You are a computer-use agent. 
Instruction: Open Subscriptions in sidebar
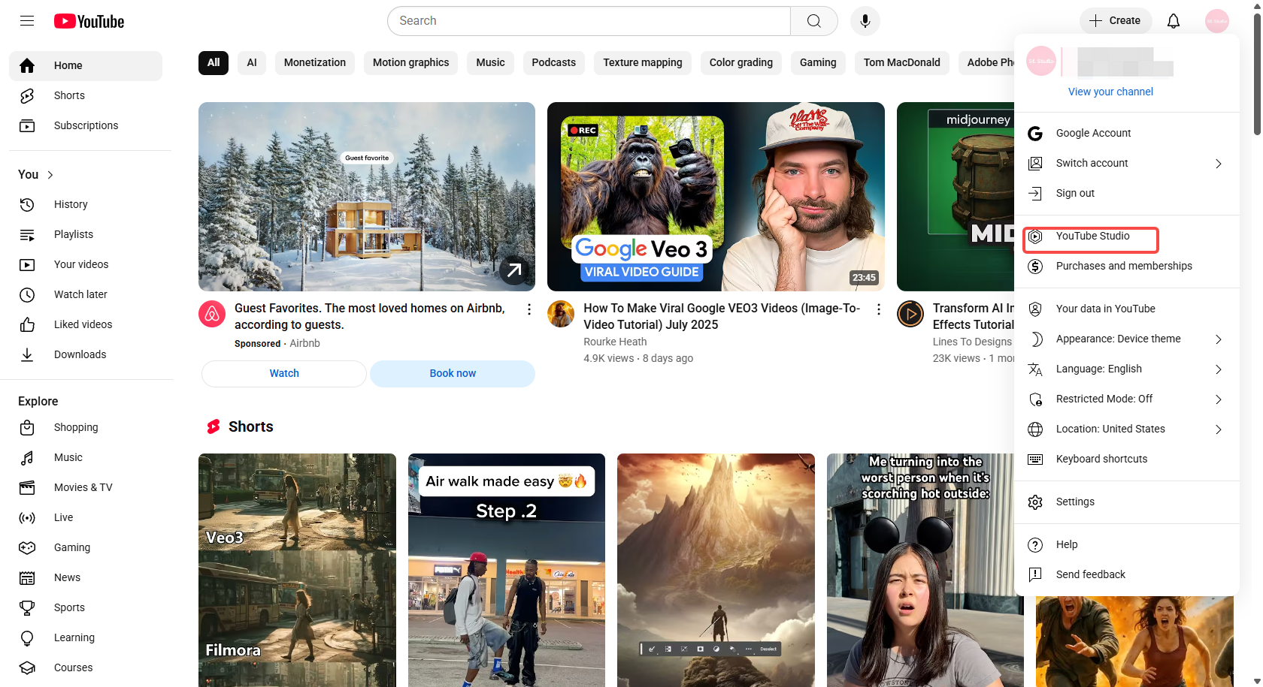pyautogui.click(x=86, y=125)
